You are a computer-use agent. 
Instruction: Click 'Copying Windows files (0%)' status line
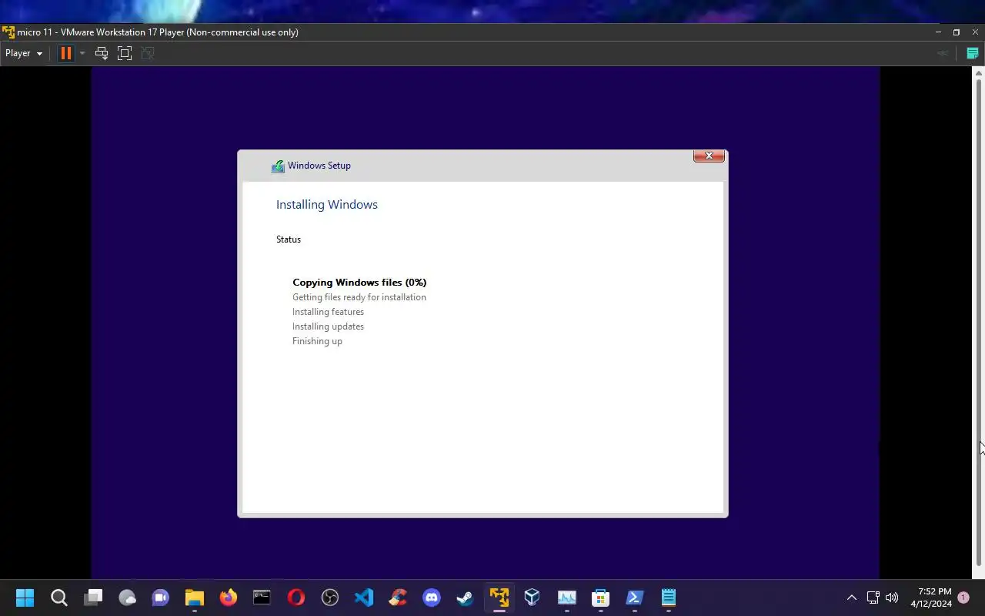(359, 282)
